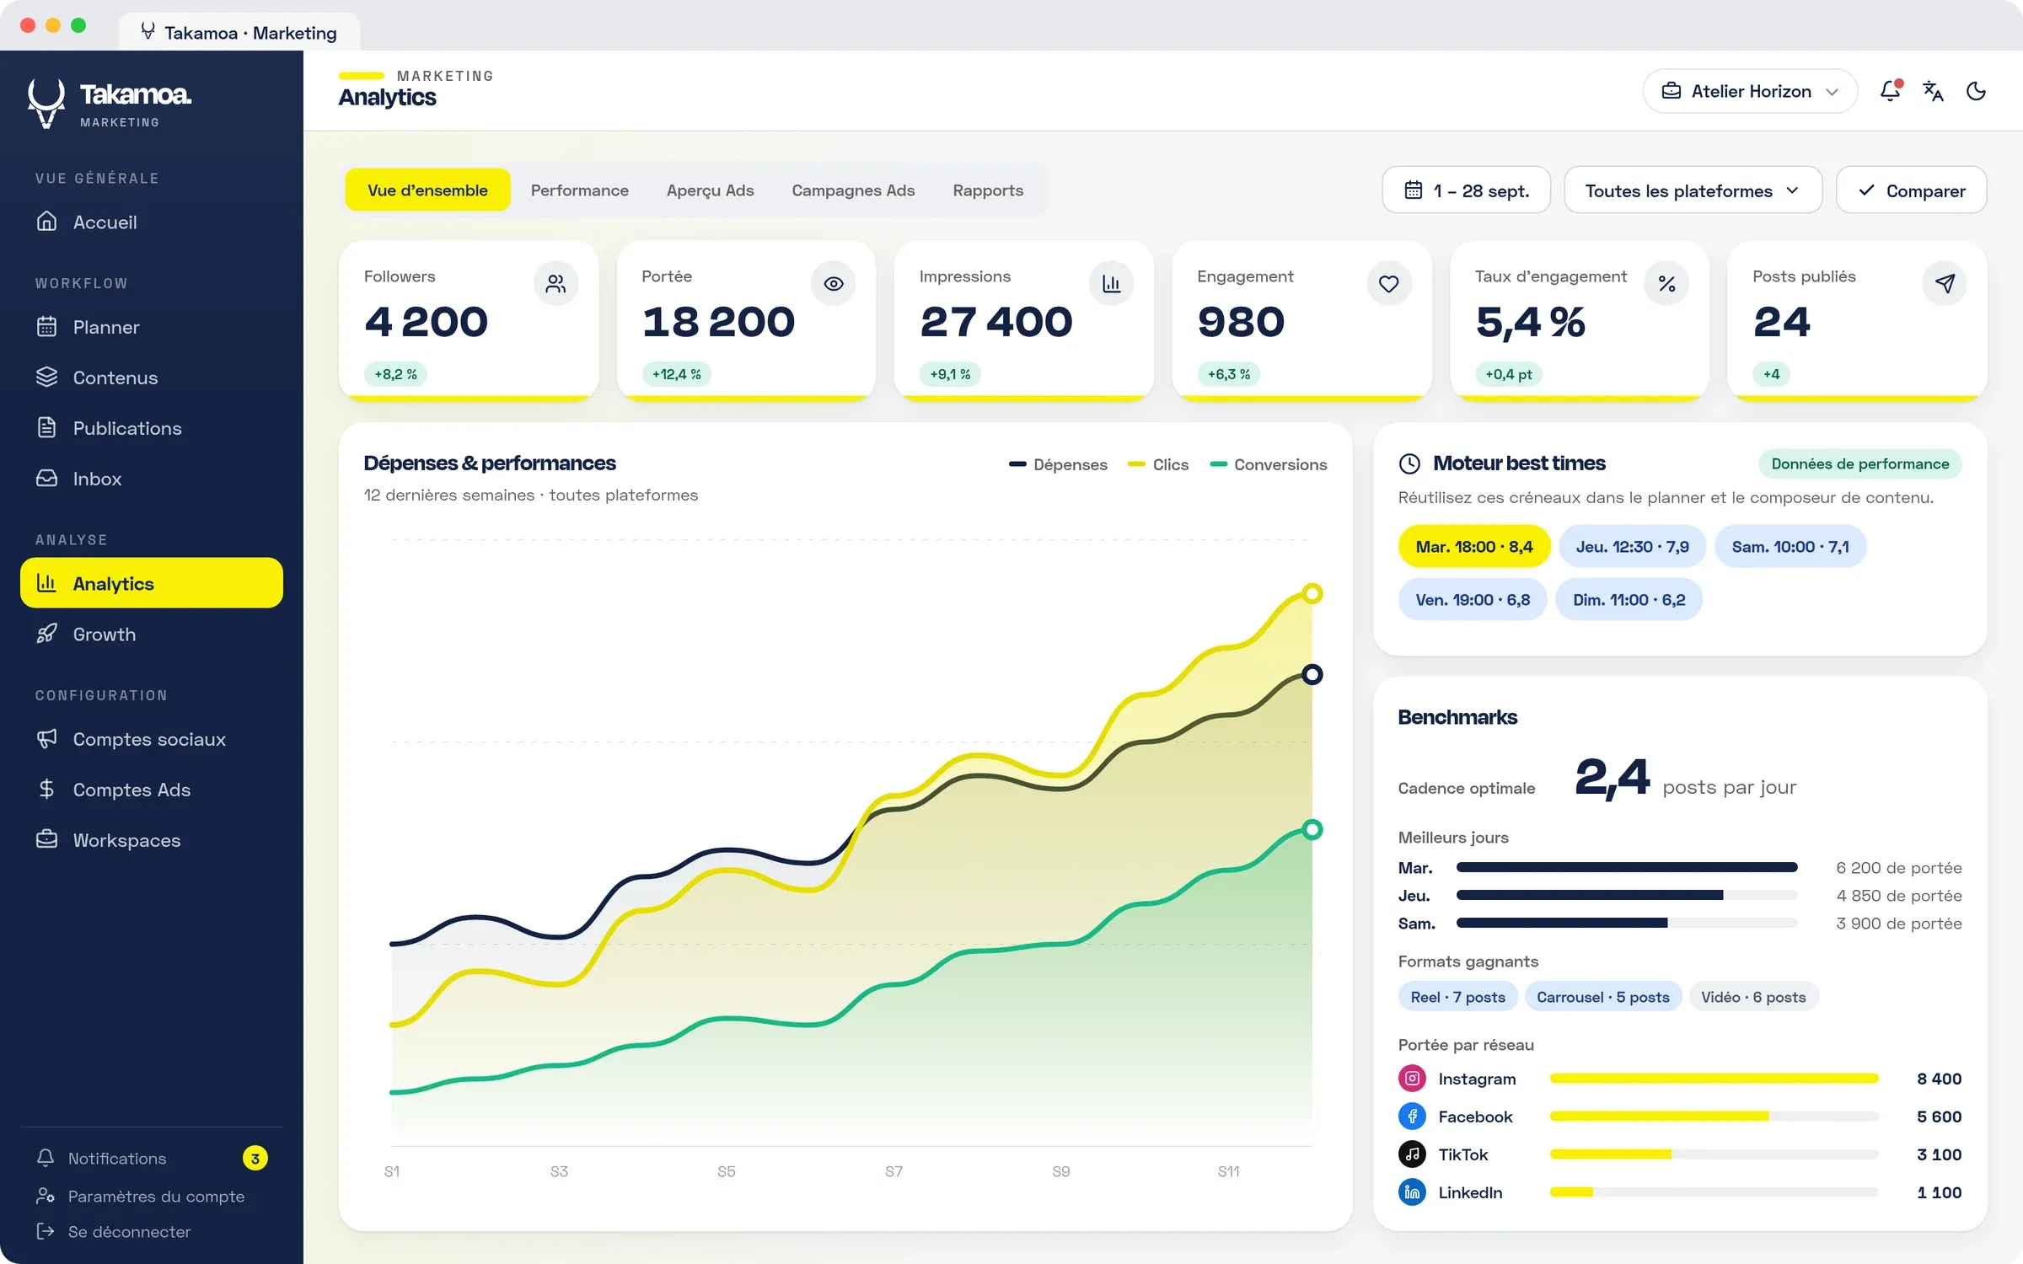Switch to the Aperçu Ads tab

click(x=711, y=190)
